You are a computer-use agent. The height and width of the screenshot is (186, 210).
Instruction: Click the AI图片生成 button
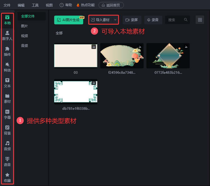(69, 20)
